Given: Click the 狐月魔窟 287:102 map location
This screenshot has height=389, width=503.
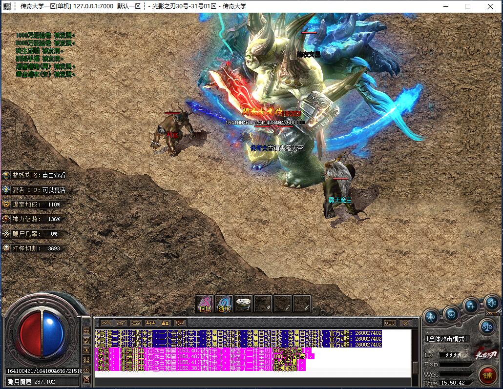Looking at the screenshot, I should pos(31,382).
